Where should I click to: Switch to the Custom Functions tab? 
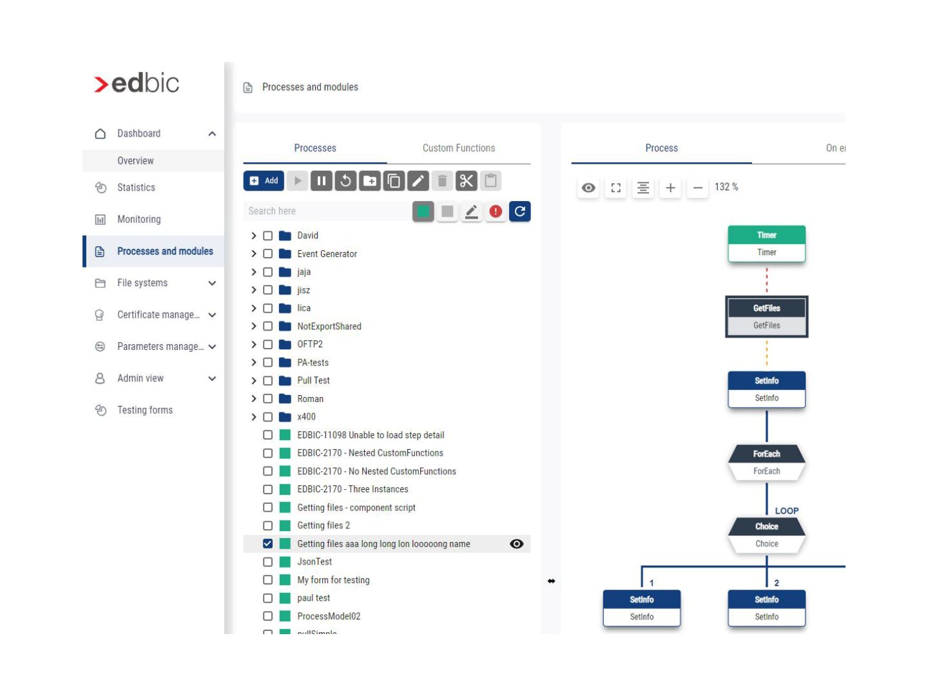pos(458,148)
